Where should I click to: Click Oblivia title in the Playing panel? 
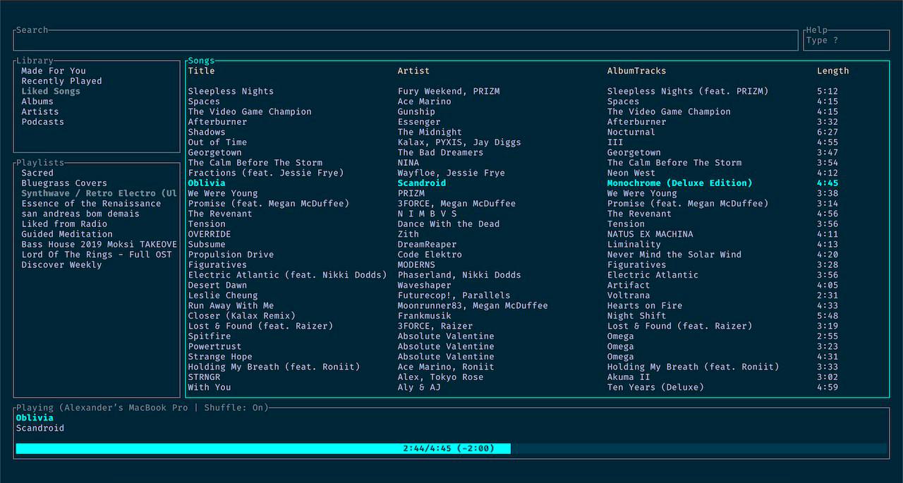point(35,418)
